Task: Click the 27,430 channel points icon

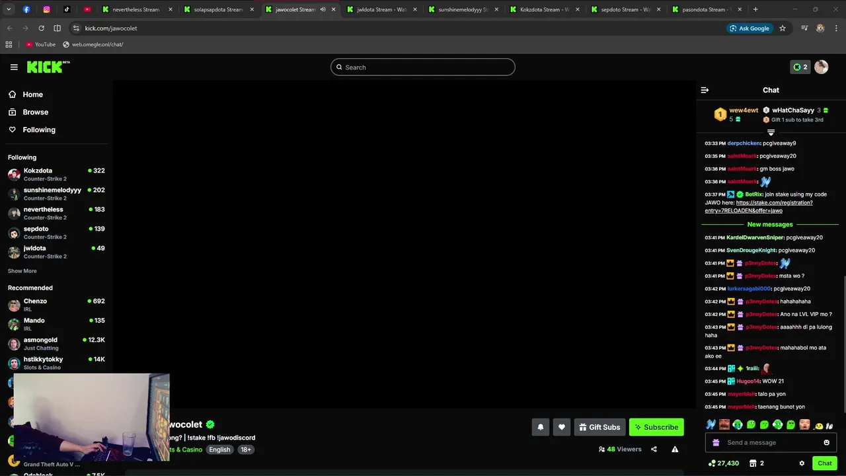Action: 723,463
